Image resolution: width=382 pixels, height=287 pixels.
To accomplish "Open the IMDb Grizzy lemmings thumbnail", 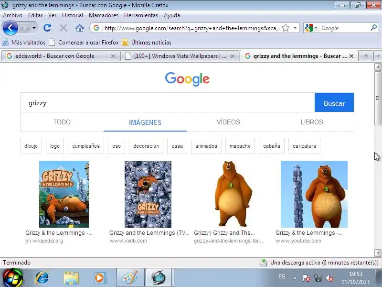I will tap(148, 194).
